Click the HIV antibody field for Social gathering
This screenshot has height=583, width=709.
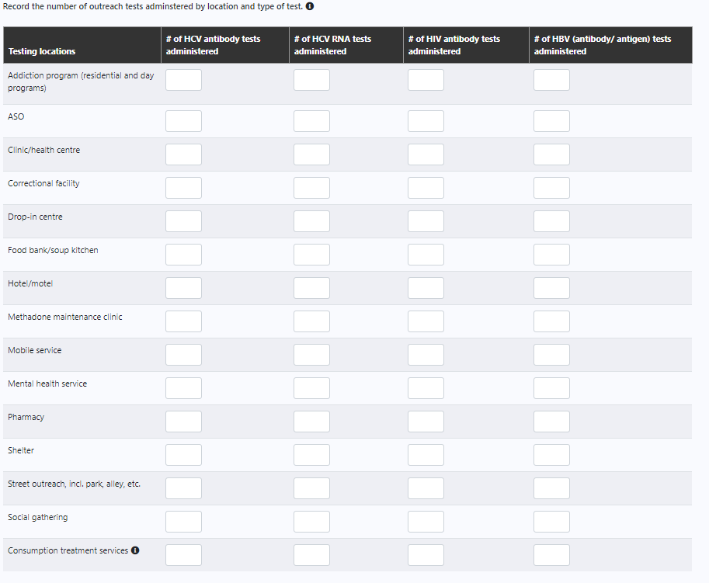point(426,521)
